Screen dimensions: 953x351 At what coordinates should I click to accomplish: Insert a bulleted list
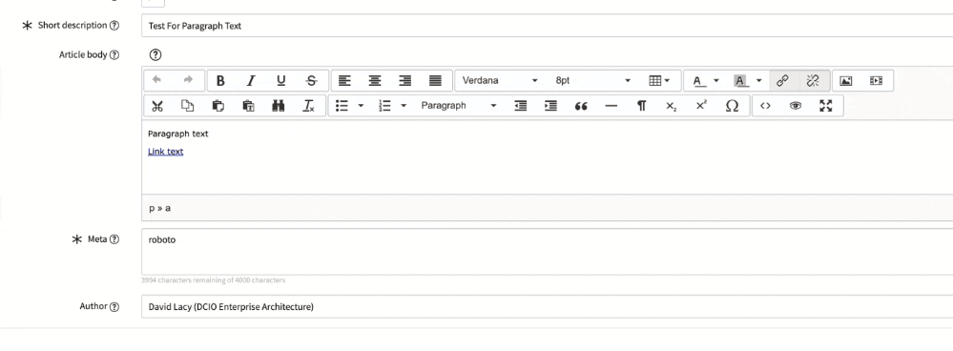[x=342, y=106]
